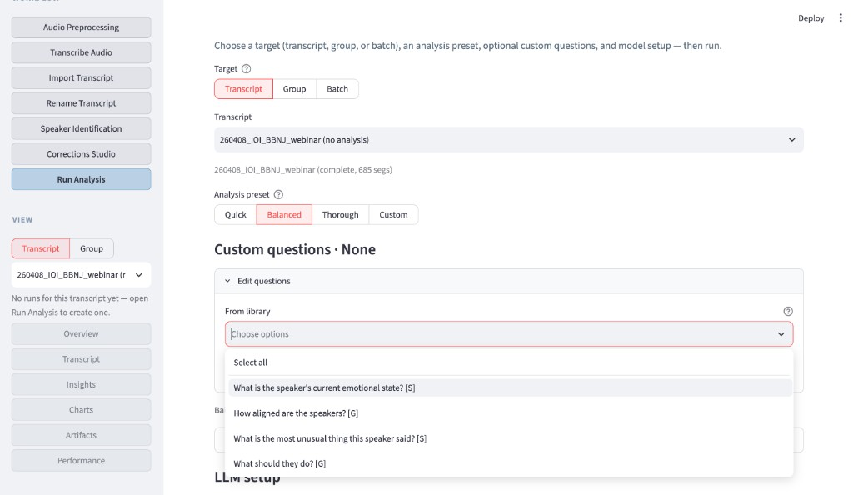Show help tooltip for Analysis preset
Screen dimensions: 853x495
(278, 194)
